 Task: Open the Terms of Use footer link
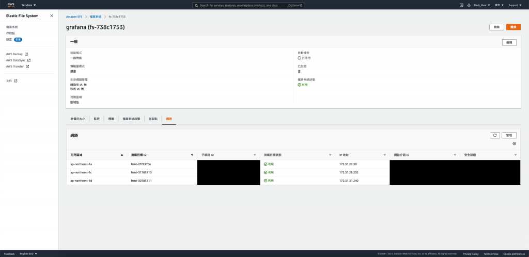coord(491,253)
